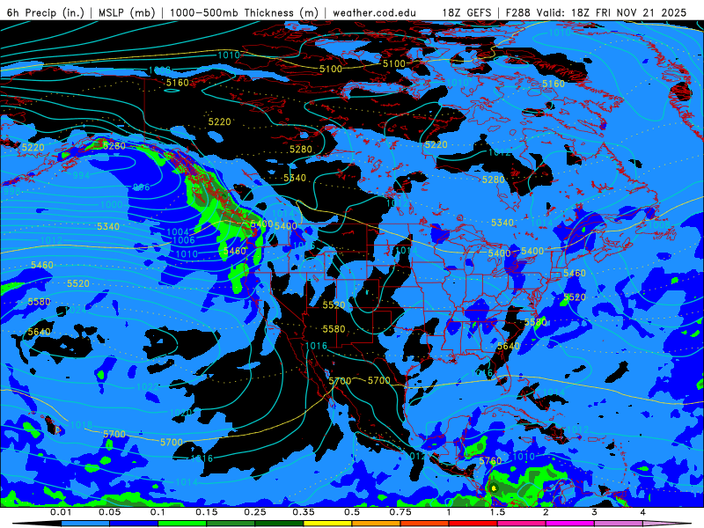
Task: Click the '5640' label near the Southeast US coast
Action: pyautogui.click(x=509, y=346)
